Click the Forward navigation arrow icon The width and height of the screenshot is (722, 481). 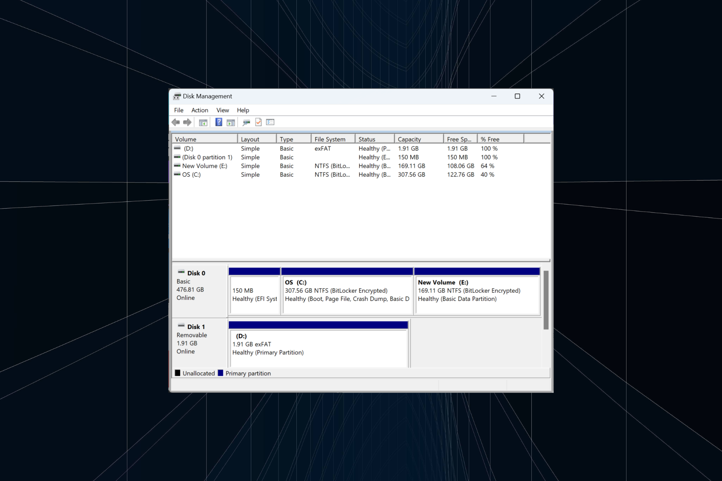187,122
